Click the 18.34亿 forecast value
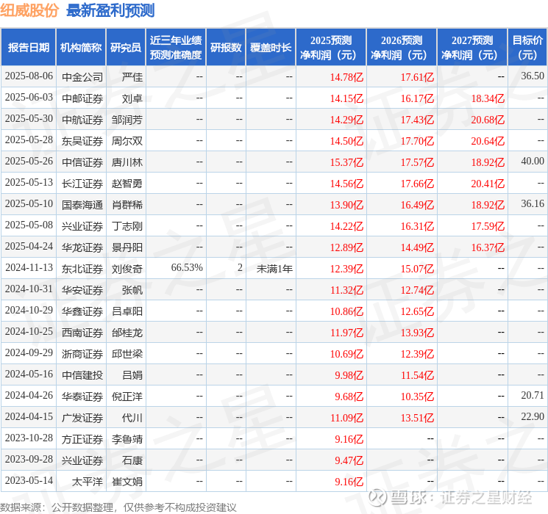This screenshot has width=548, height=514. 488,98
